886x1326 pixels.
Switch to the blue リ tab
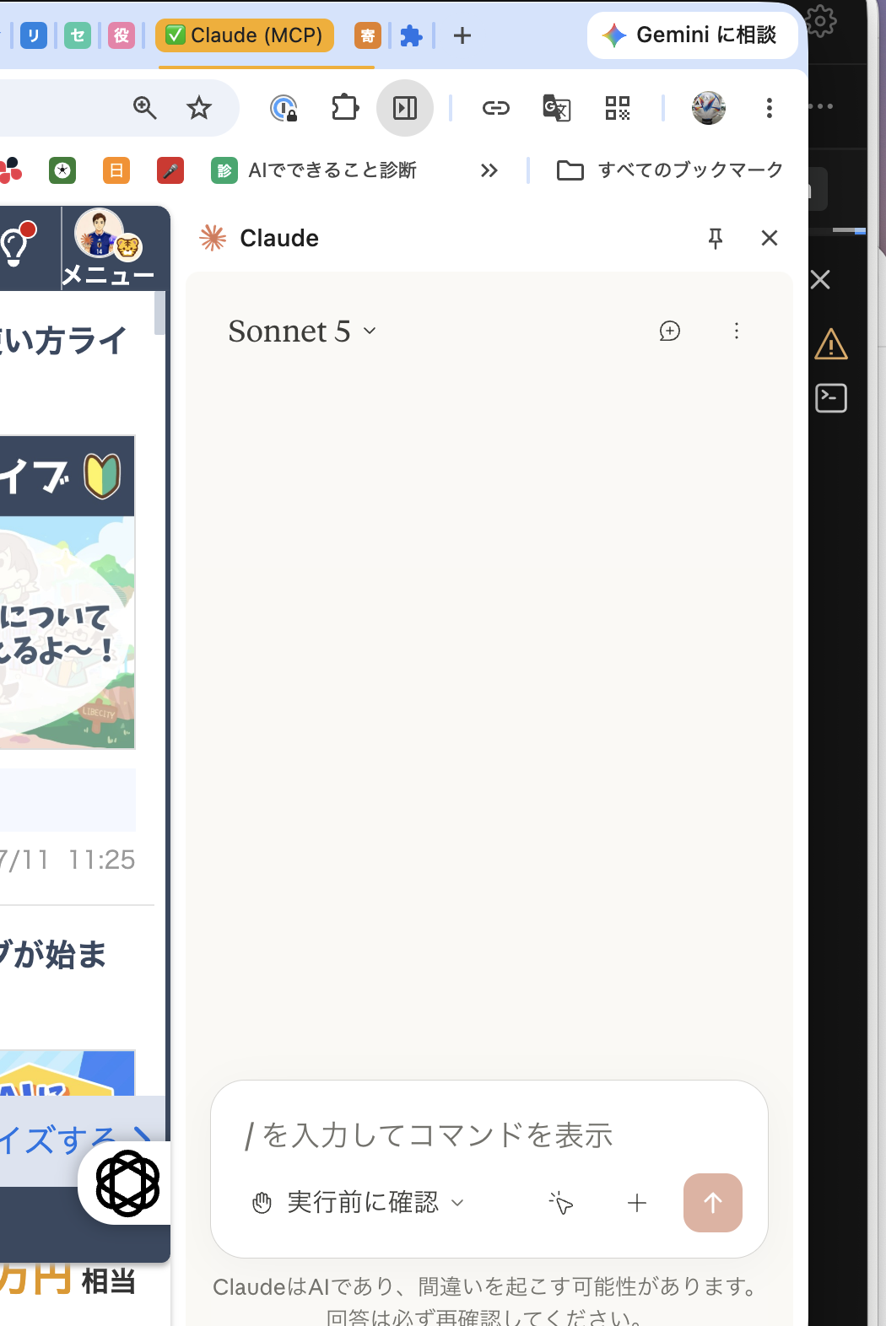[33, 35]
